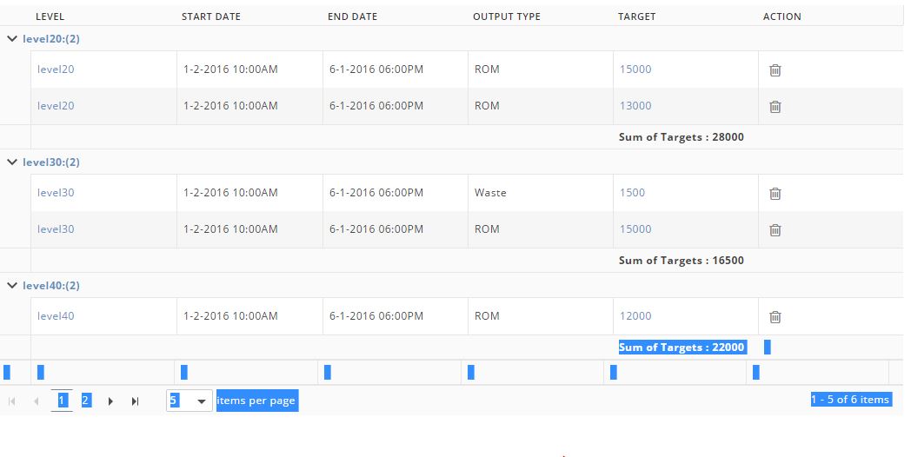This screenshot has width=911, height=457.
Task: Go to the next page arrow
Action: 110,401
